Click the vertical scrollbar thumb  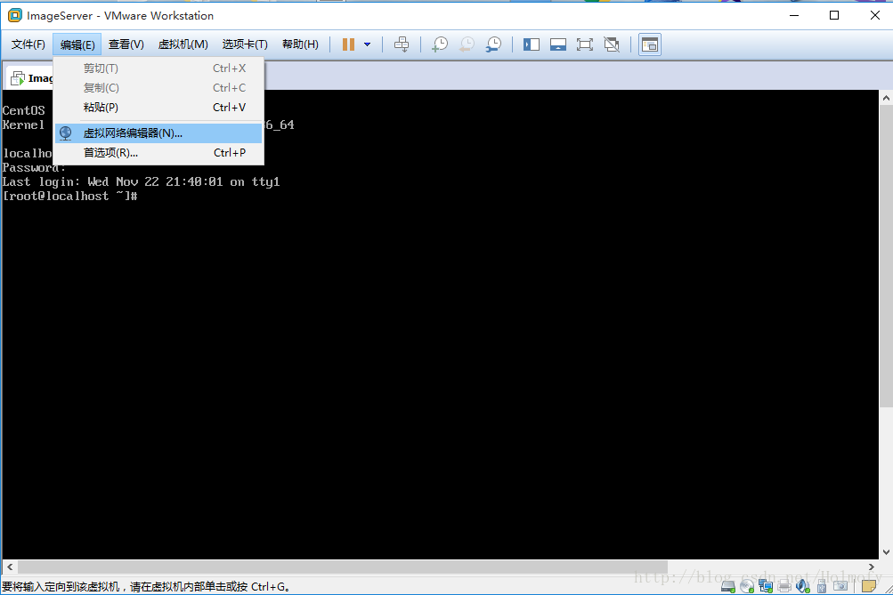coord(886,256)
